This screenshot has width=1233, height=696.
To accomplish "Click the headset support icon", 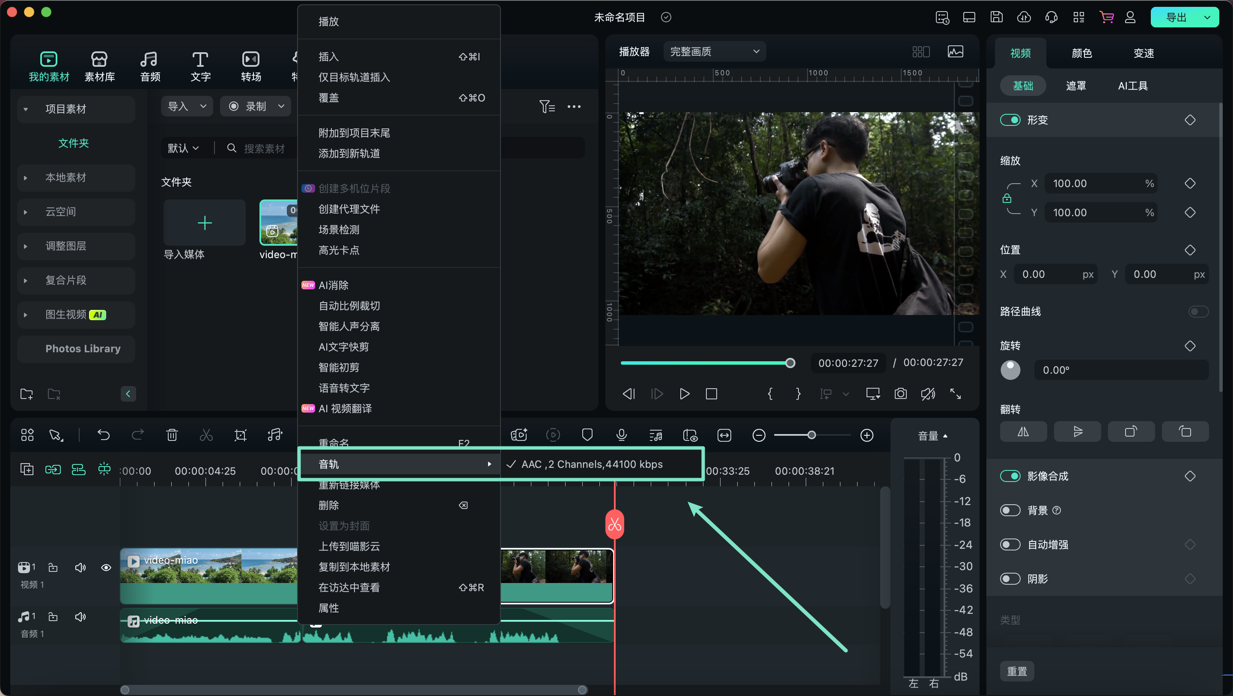I will point(1051,17).
